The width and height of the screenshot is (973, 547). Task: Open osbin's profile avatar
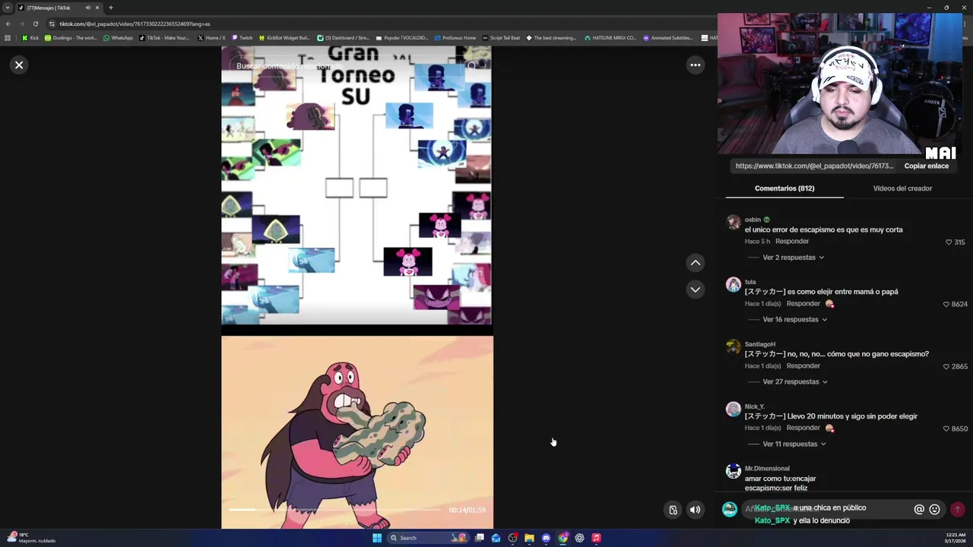[734, 223]
